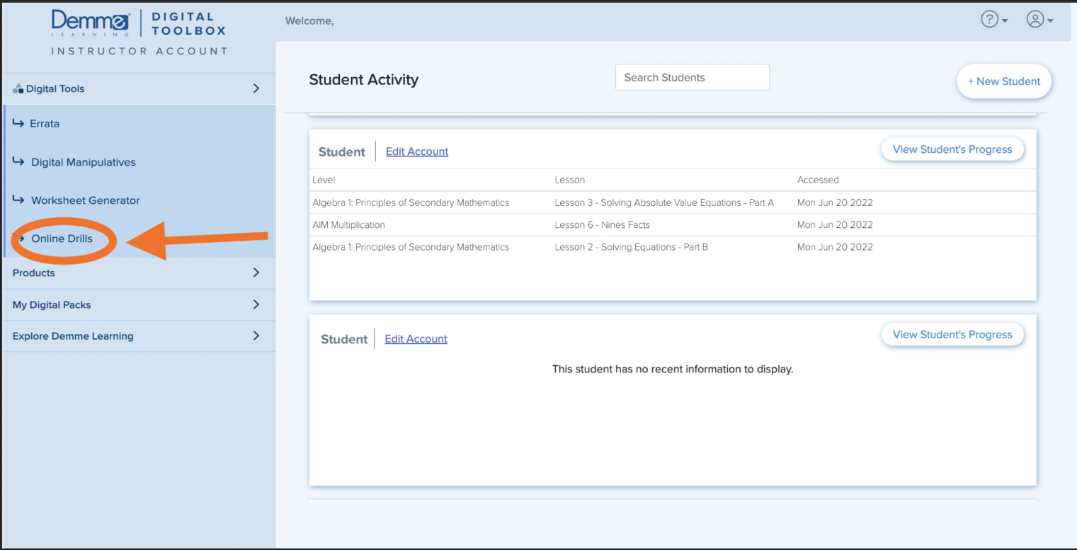Click the Demme Learning logo
The image size is (1077, 550).
point(92,21)
